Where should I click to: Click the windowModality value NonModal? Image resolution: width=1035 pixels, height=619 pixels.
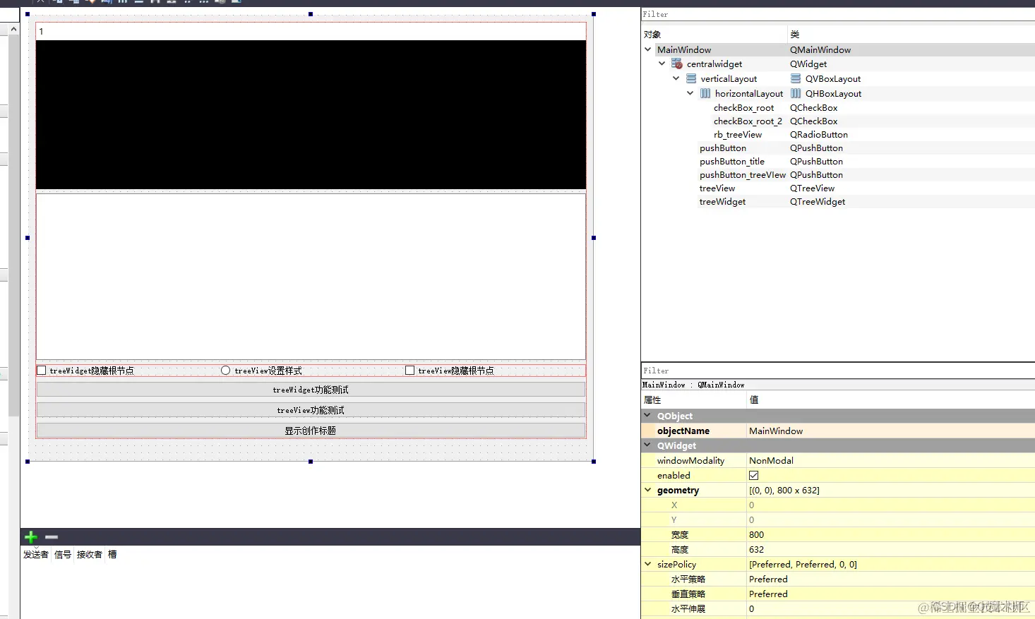click(771, 460)
